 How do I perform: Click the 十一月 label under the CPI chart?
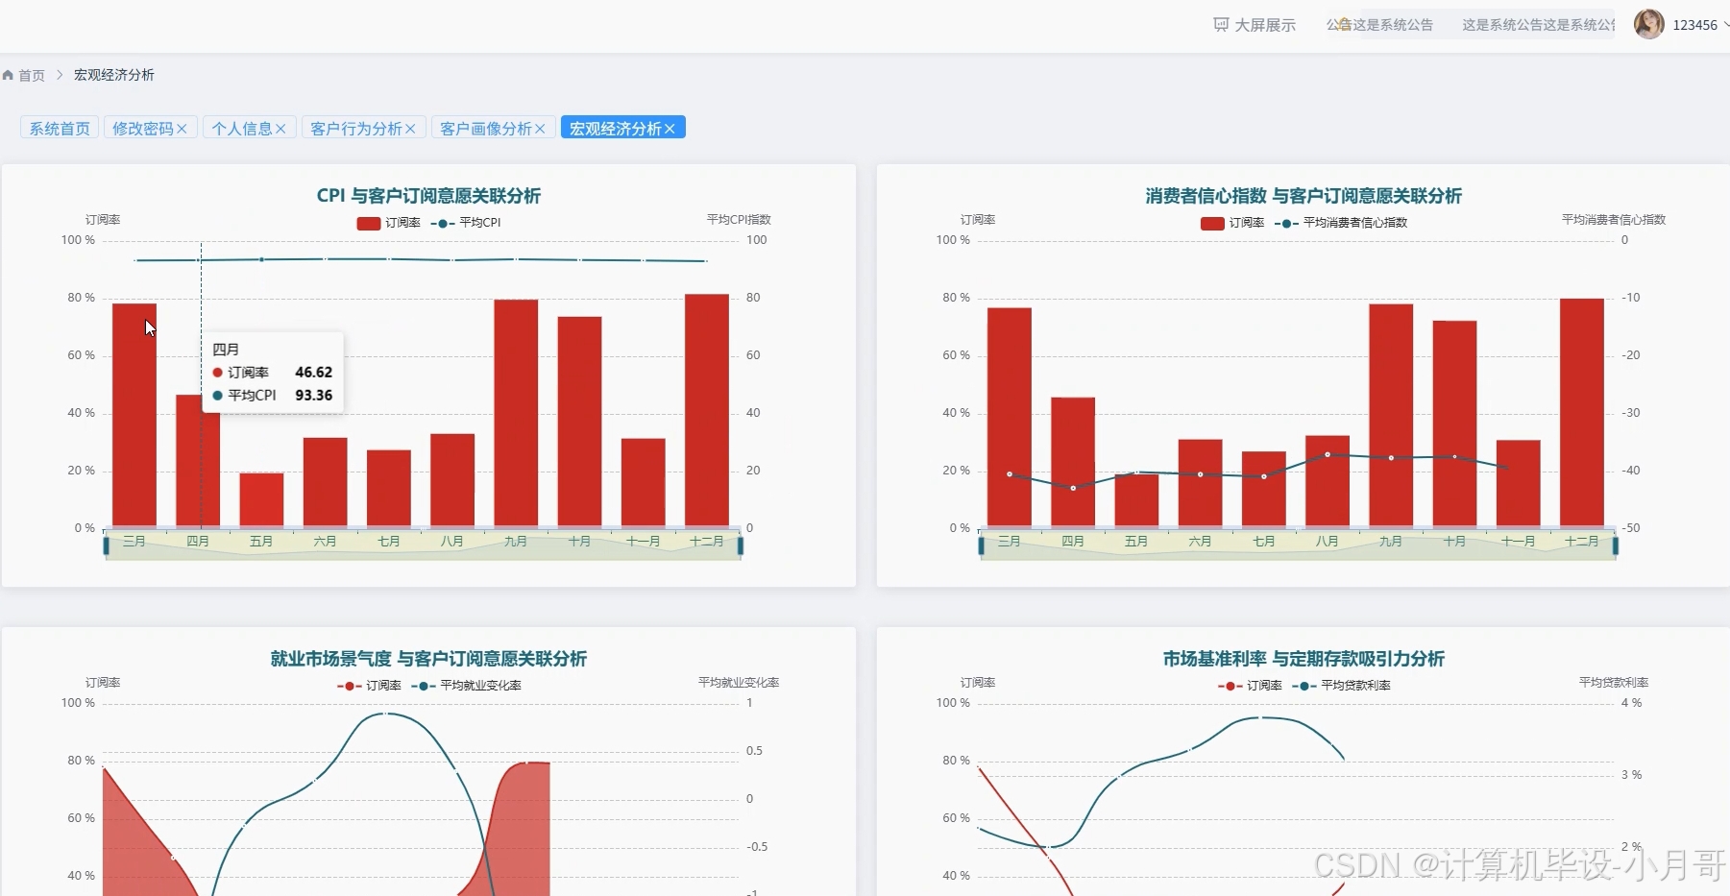coord(644,542)
